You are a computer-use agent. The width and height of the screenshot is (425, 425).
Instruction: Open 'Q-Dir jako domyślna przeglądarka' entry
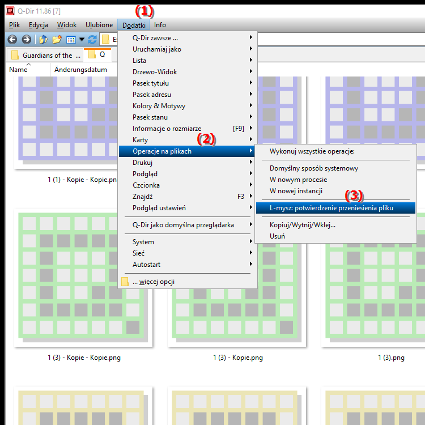[x=188, y=225]
